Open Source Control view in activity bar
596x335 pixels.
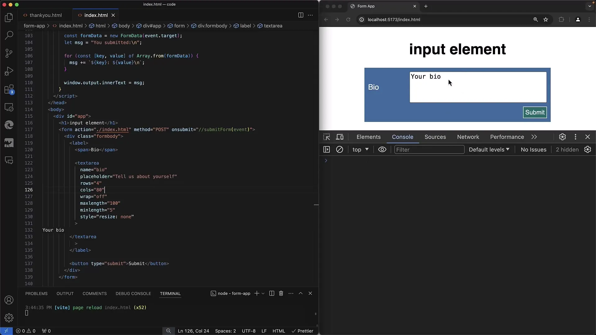click(9, 53)
